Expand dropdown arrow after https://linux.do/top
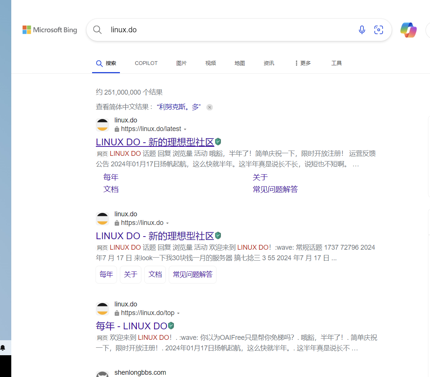The height and width of the screenshot is (377, 430). (178, 313)
